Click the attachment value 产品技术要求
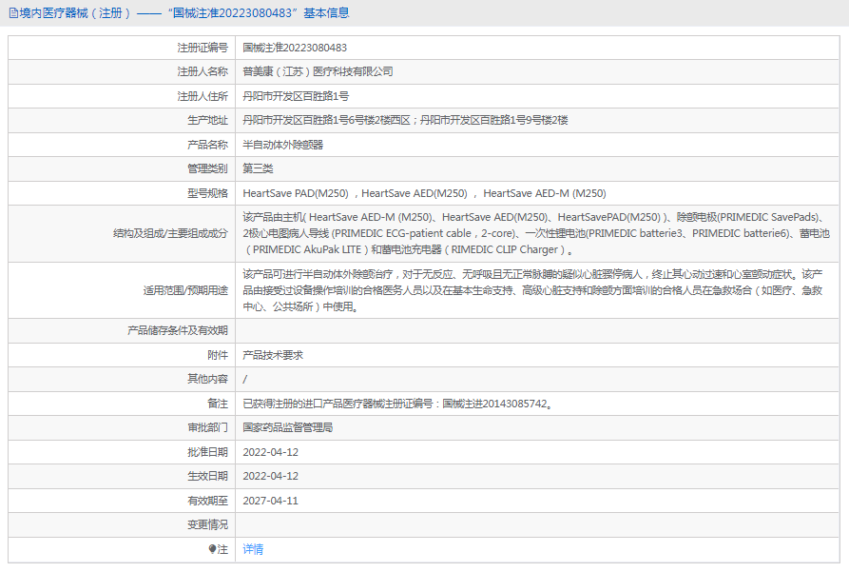Image resolution: width=849 pixels, height=572 pixels. (x=273, y=355)
